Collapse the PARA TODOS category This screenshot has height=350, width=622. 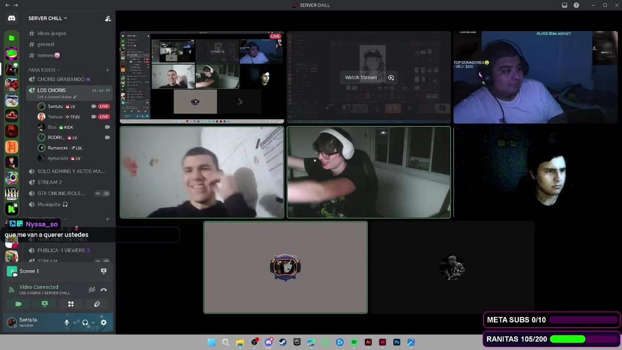tap(44, 70)
